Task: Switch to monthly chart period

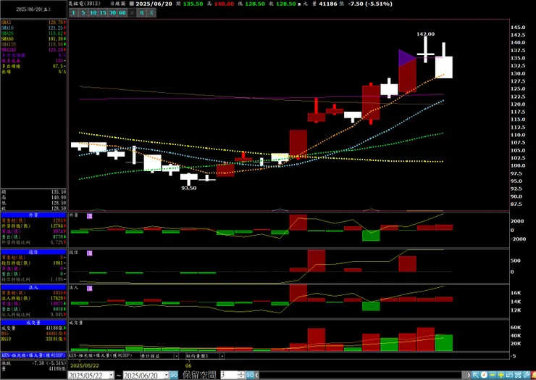Action: pyautogui.click(x=151, y=13)
